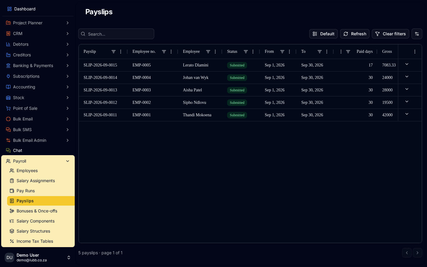The image size is (427, 267).
Task: Open the Status column menu dots
Action: [253, 52]
